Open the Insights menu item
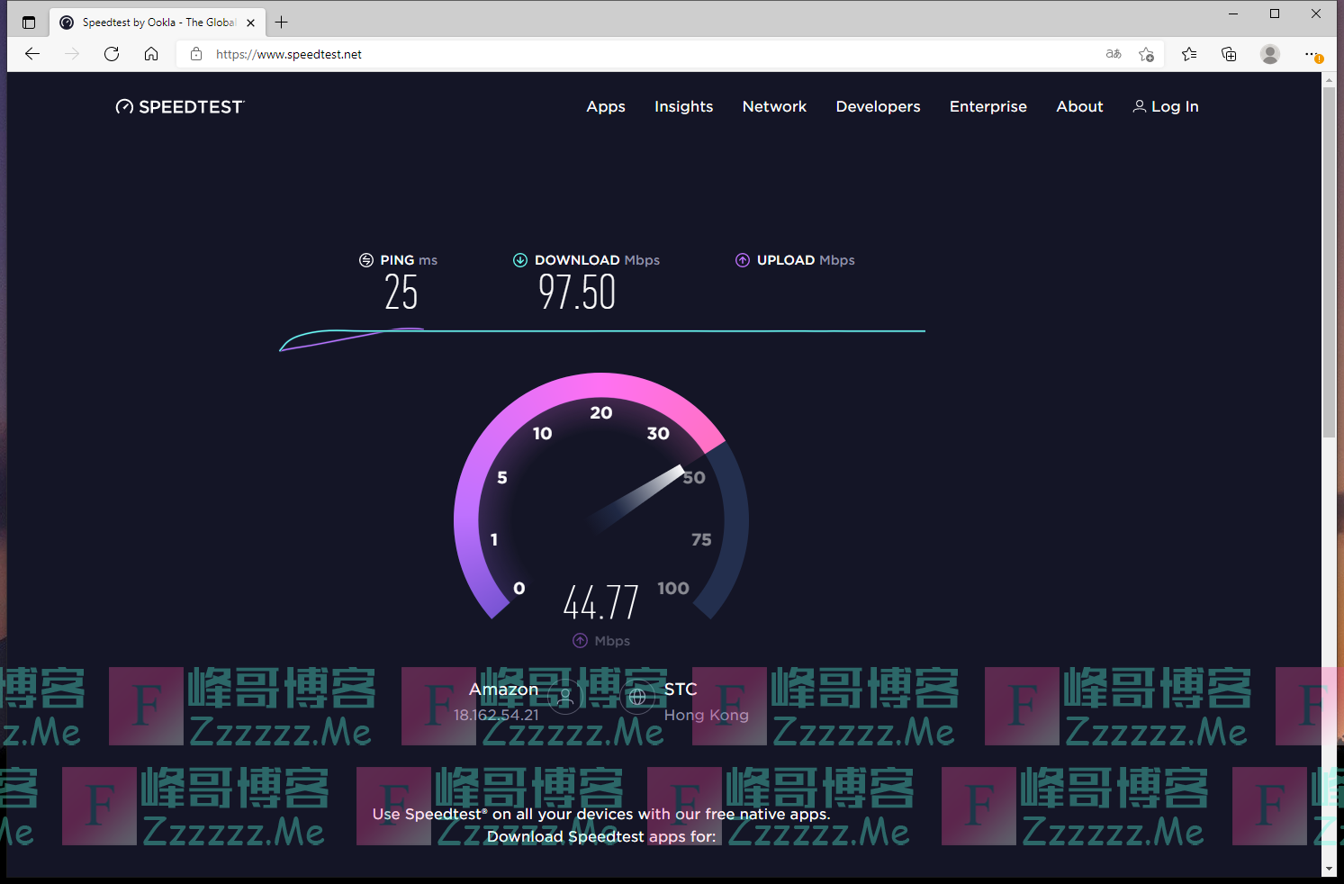The width and height of the screenshot is (1344, 884). pos(683,107)
